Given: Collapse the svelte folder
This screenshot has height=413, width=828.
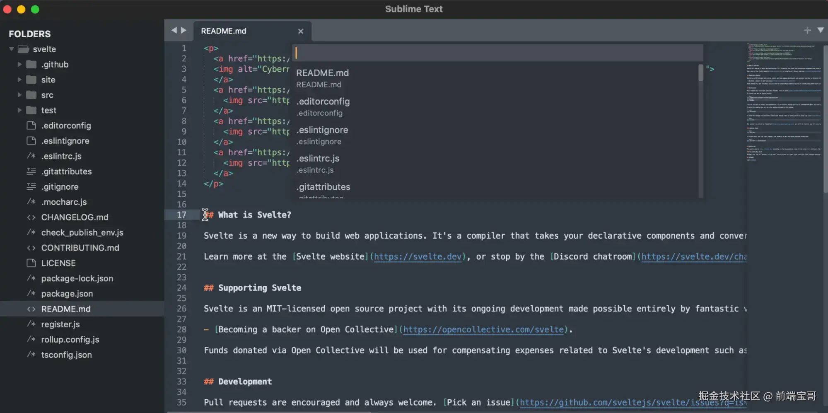Looking at the screenshot, I should [x=12, y=49].
